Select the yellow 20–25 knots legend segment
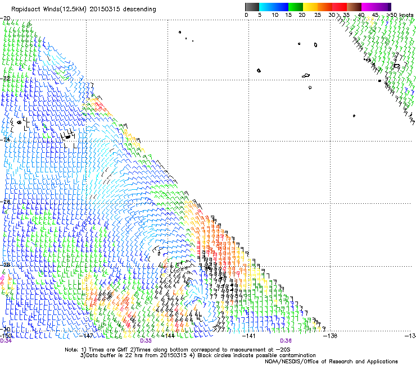This screenshot has height=365, width=416. click(310, 7)
